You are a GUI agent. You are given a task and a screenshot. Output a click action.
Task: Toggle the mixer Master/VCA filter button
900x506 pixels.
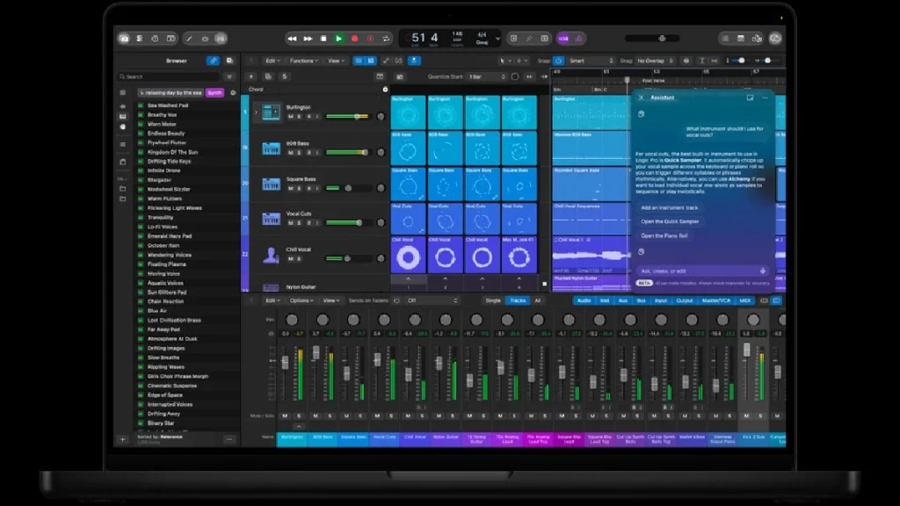716,300
